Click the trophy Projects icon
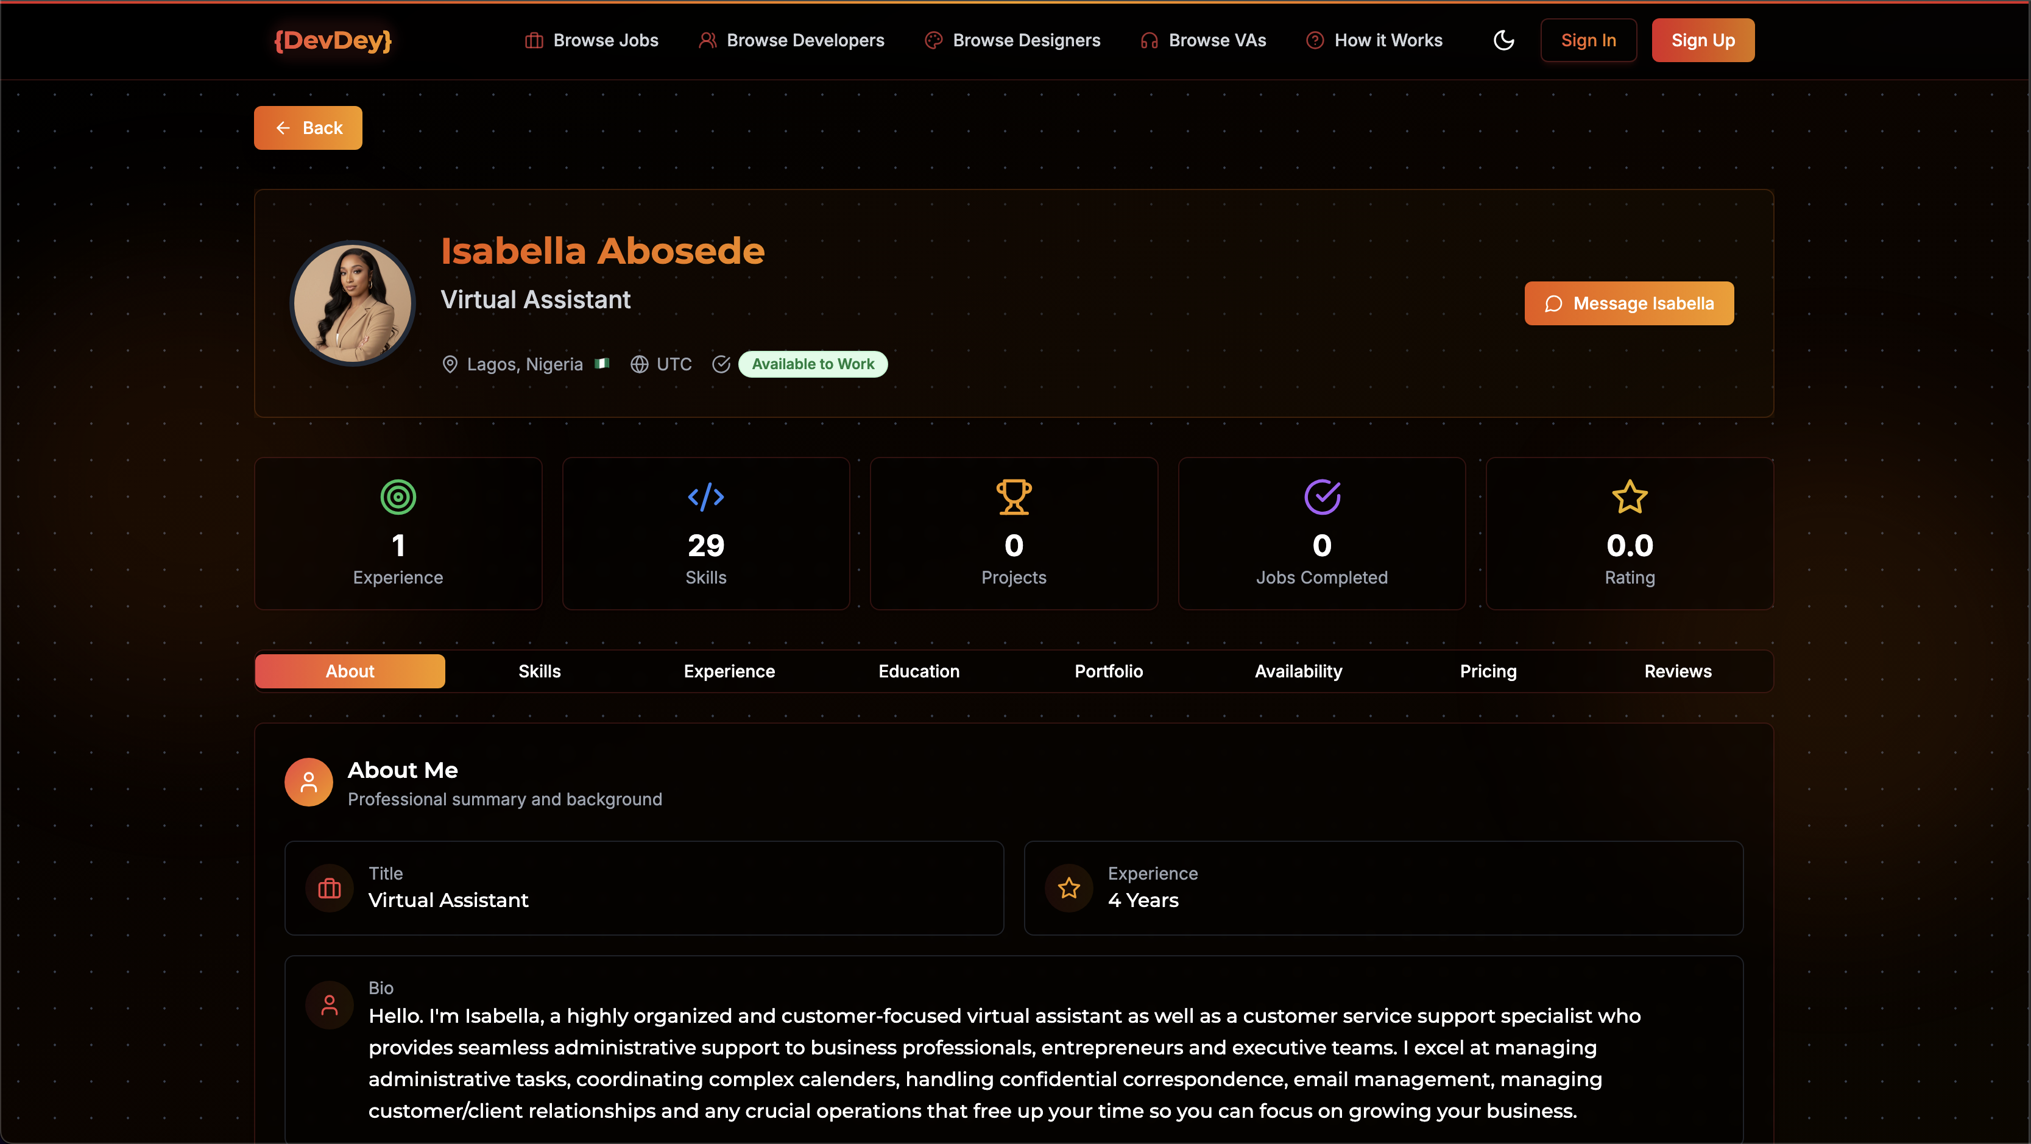Viewport: 2031px width, 1144px height. (x=1013, y=496)
